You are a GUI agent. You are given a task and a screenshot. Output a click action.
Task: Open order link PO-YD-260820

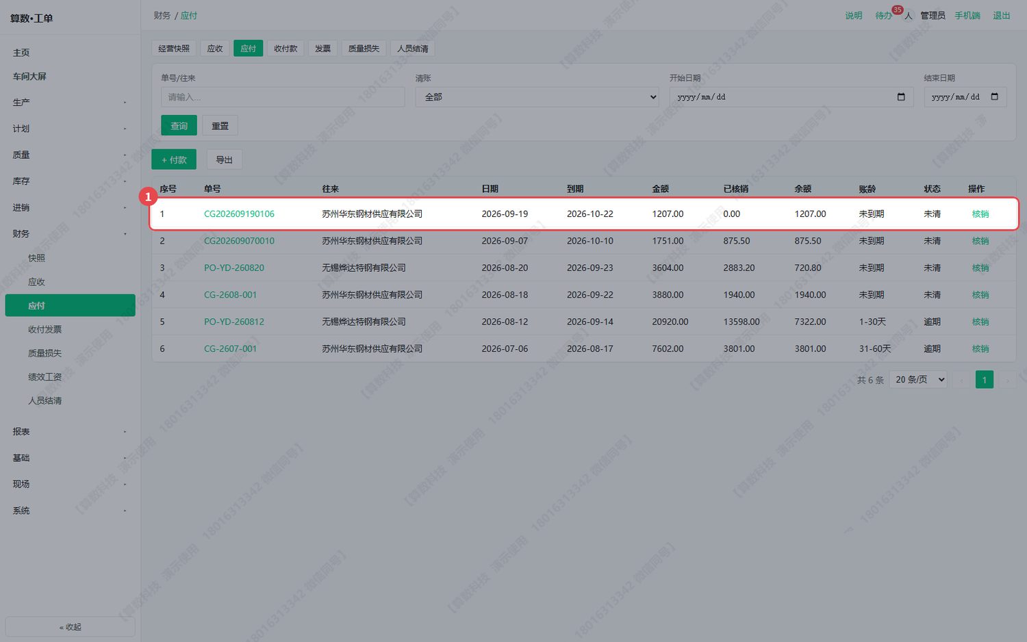[x=234, y=268]
